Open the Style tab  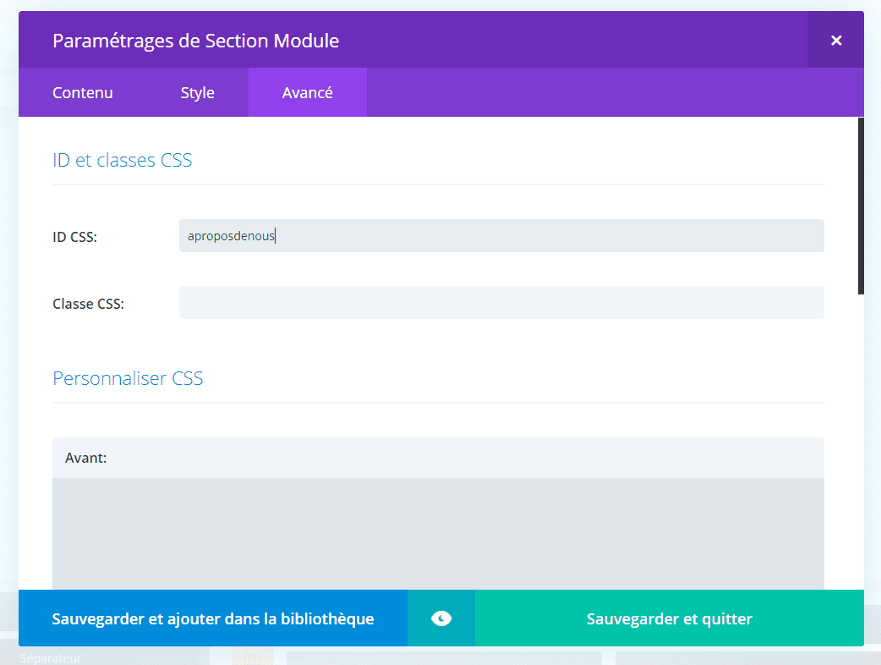(197, 92)
